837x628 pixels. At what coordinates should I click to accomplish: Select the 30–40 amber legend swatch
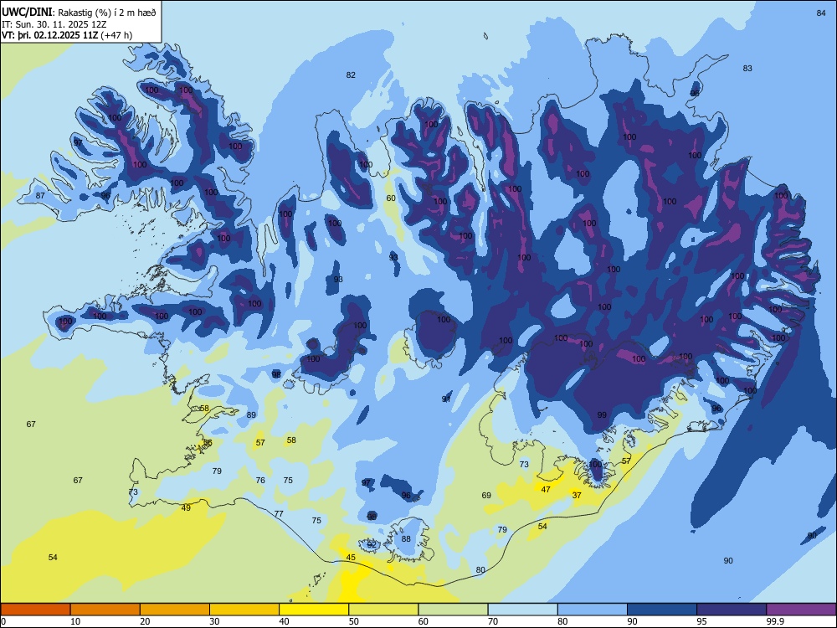click(x=244, y=610)
